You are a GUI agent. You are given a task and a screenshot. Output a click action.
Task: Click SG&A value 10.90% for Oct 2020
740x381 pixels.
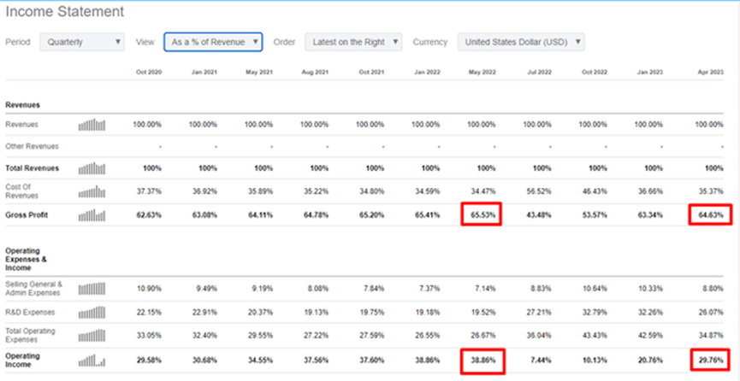coord(149,288)
